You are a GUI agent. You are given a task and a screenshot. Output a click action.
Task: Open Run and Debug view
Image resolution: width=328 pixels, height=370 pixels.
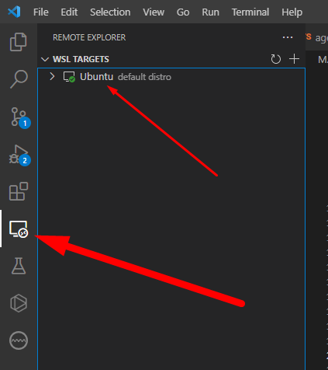[x=19, y=155]
